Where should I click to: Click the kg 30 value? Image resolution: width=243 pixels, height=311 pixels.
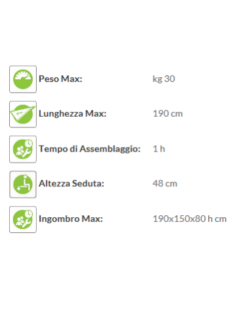164,79
